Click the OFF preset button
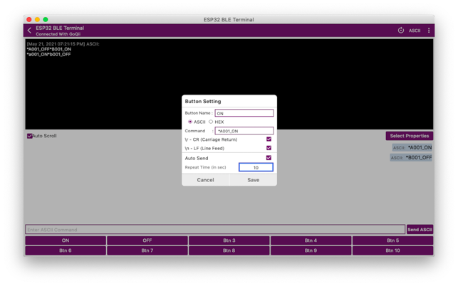 pos(147,240)
